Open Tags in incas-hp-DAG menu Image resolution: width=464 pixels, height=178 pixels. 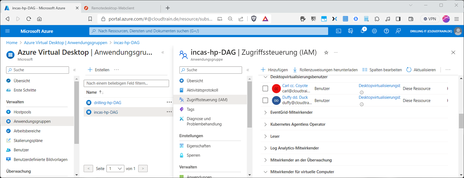(191, 109)
